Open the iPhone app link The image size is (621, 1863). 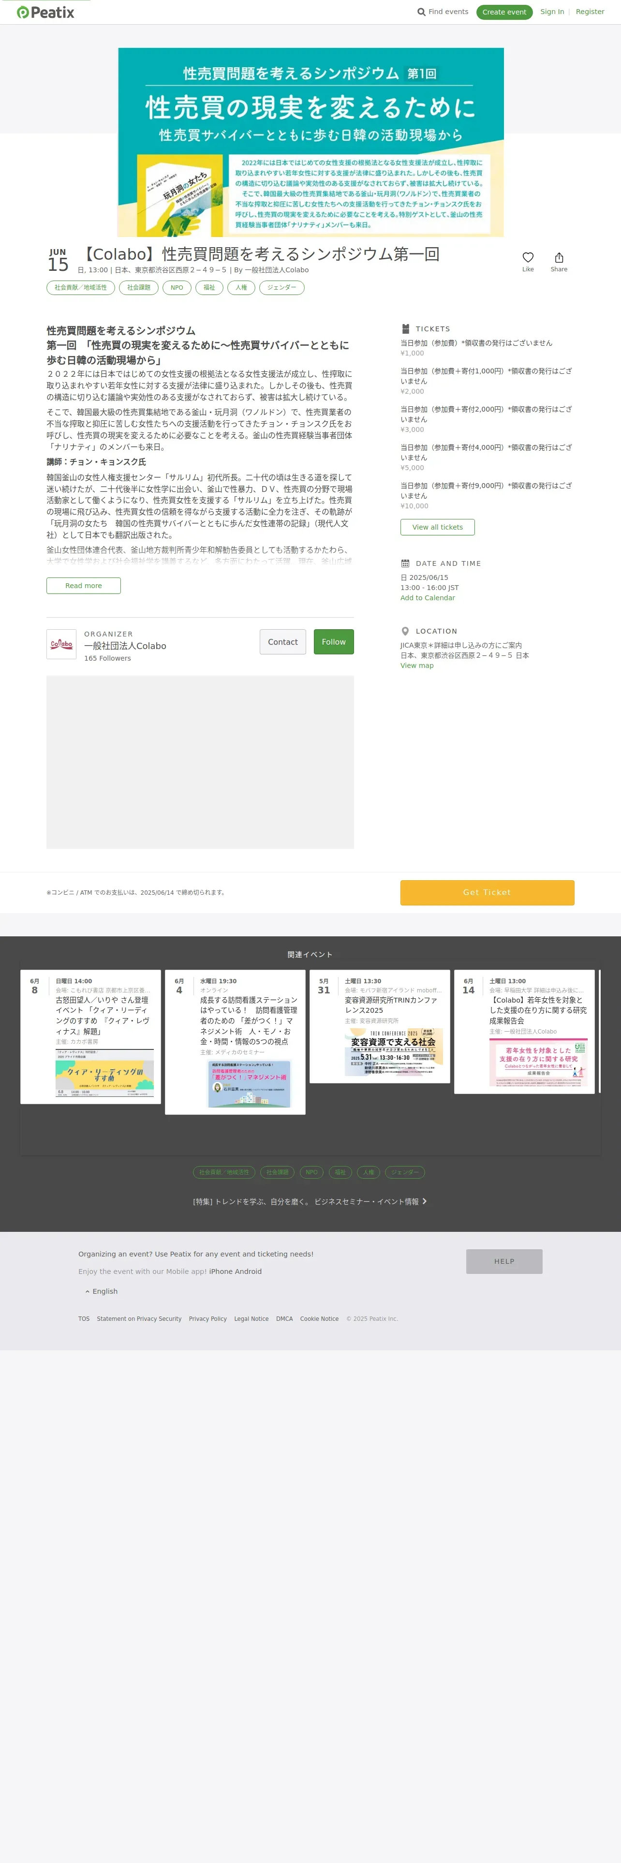(x=221, y=1272)
